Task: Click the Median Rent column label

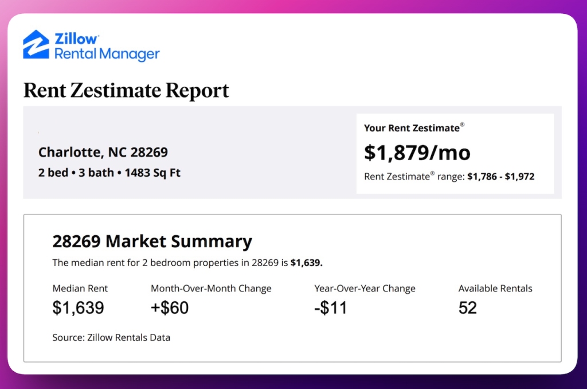Action: (80, 289)
